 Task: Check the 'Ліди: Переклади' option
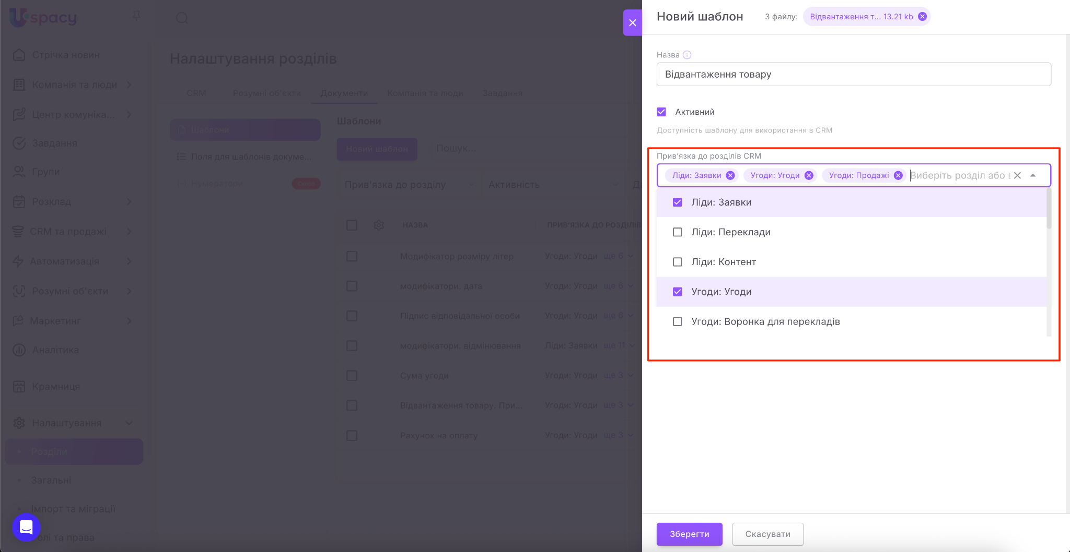[x=677, y=232]
